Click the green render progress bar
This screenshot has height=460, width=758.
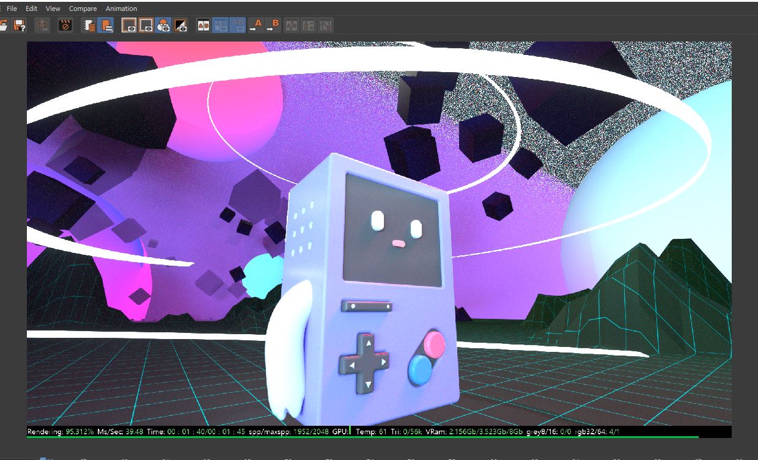coord(362,437)
